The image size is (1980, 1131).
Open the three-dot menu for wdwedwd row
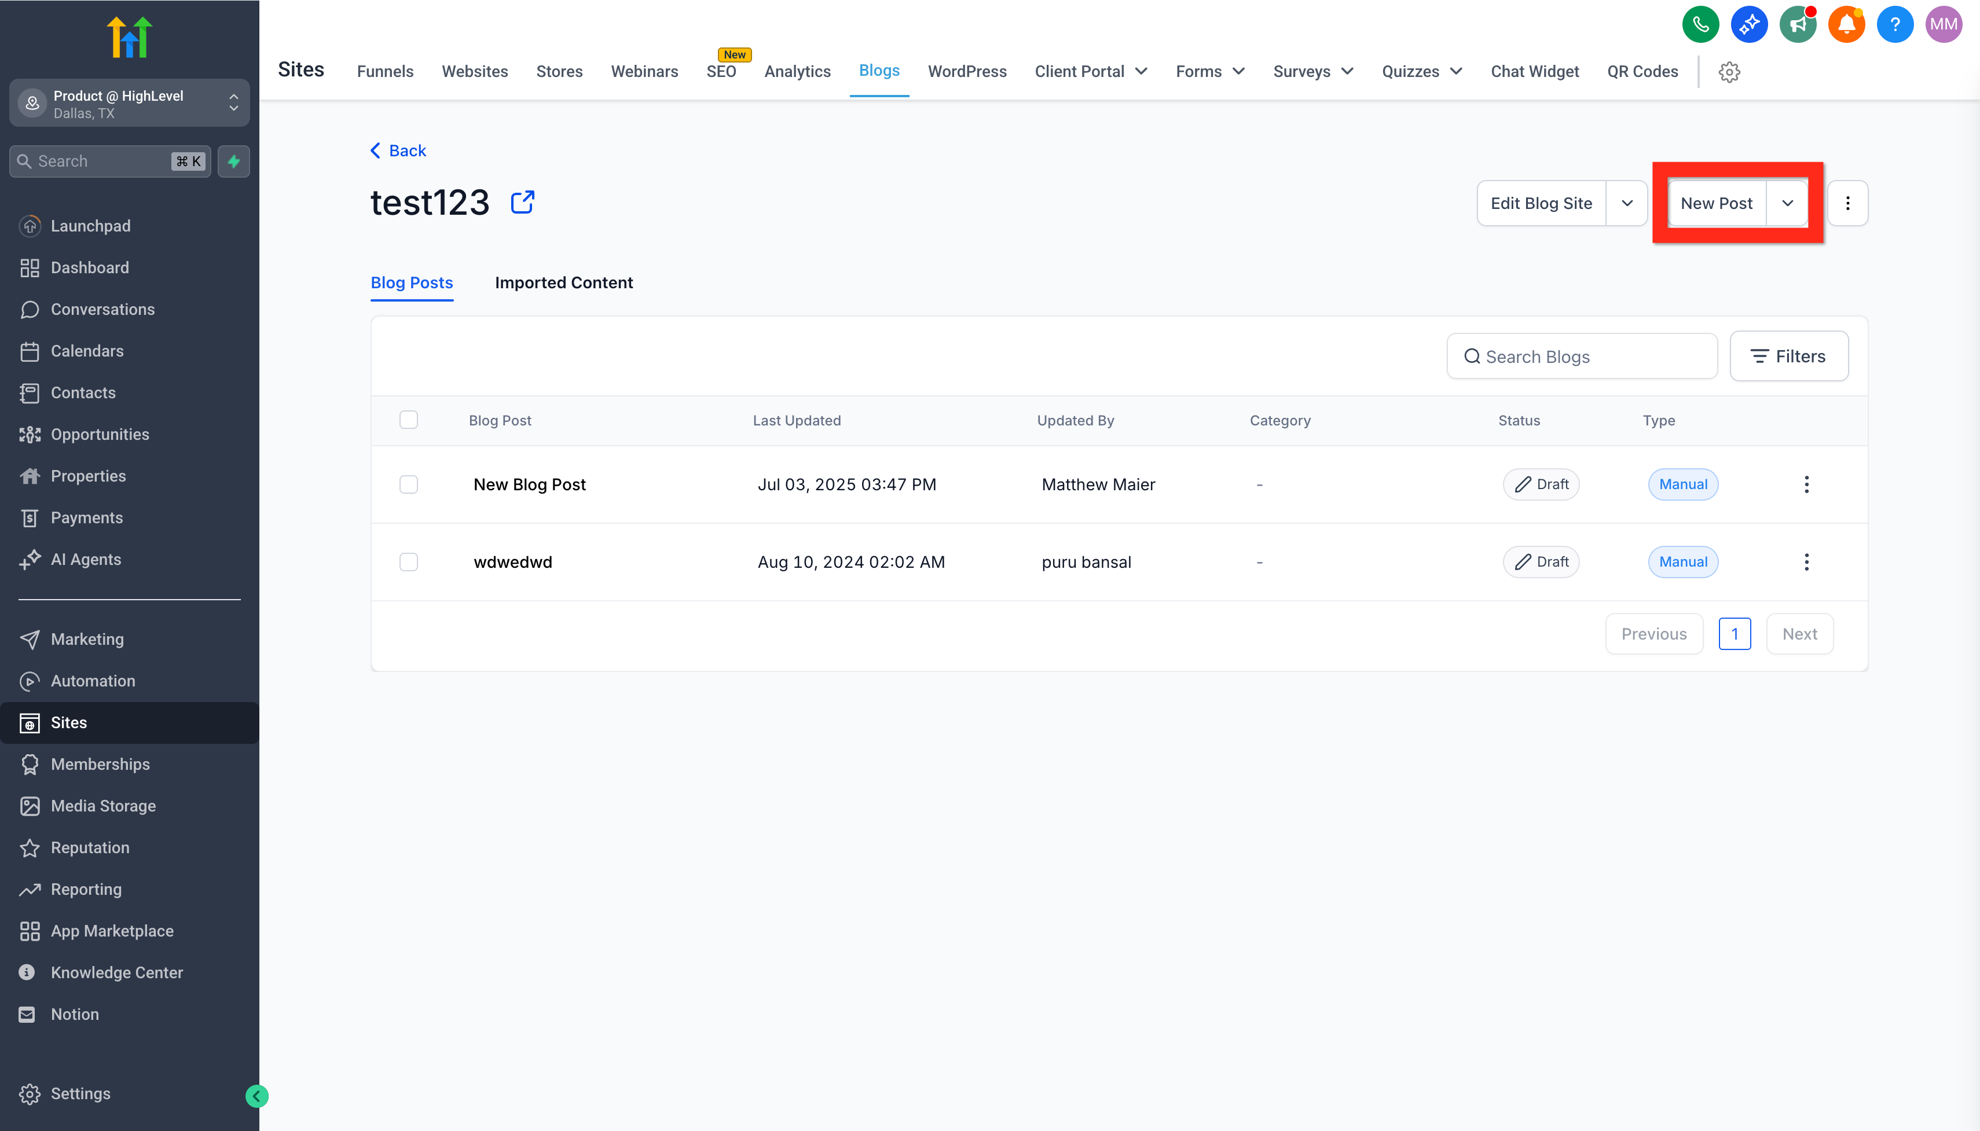click(1806, 561)
